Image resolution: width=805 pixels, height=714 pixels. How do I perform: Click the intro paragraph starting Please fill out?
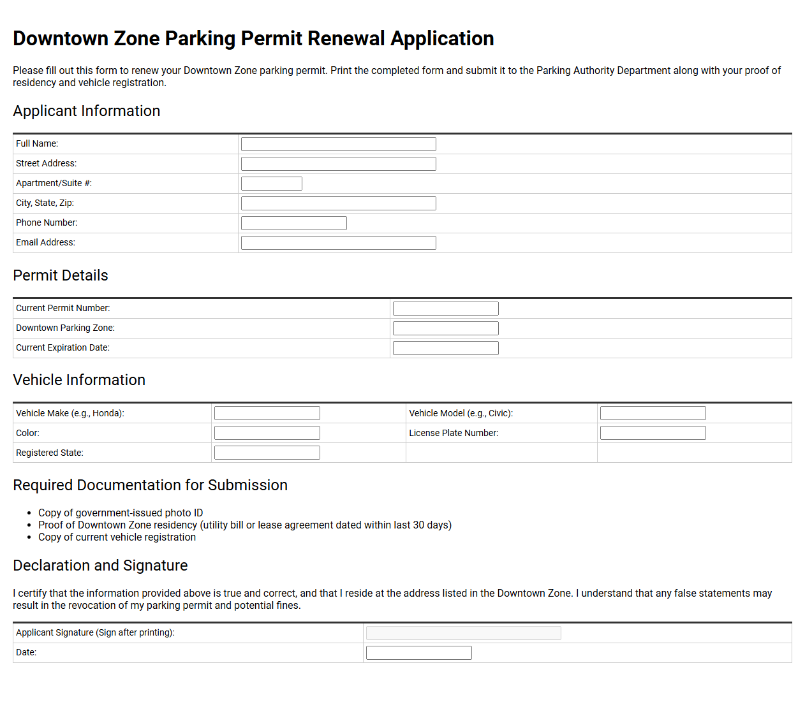(x=397, y=76)
